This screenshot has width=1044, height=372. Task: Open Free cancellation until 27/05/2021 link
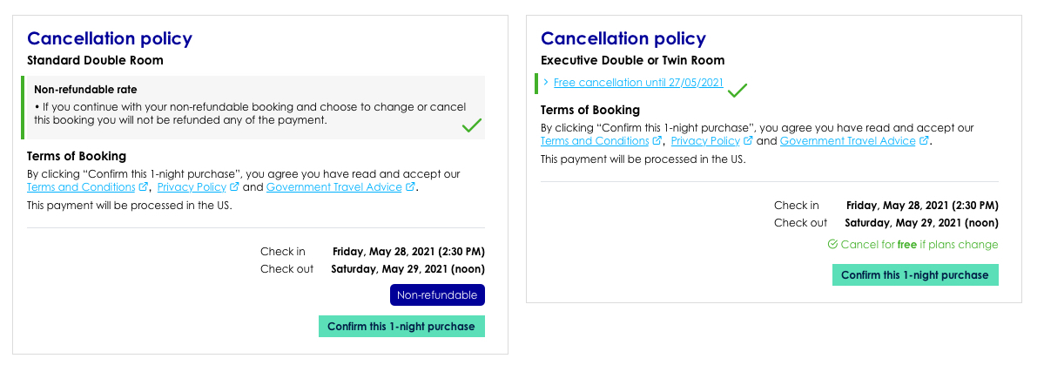(x=638, y=83)
